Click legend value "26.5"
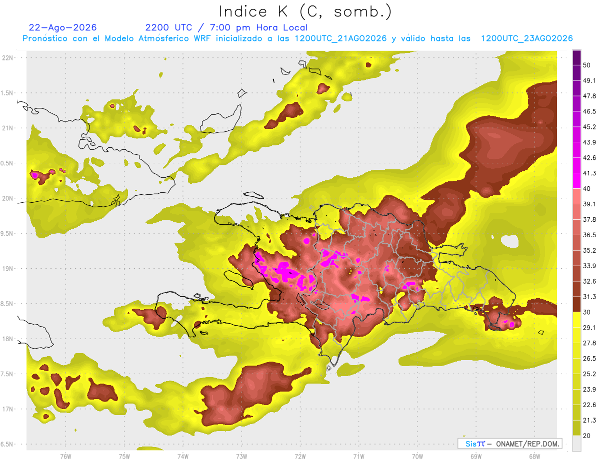The height and width of the screenshot is (463, 600). pyautogui.click(x=589, y=358)
